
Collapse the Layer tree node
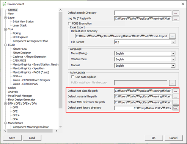tap(5, 18)
